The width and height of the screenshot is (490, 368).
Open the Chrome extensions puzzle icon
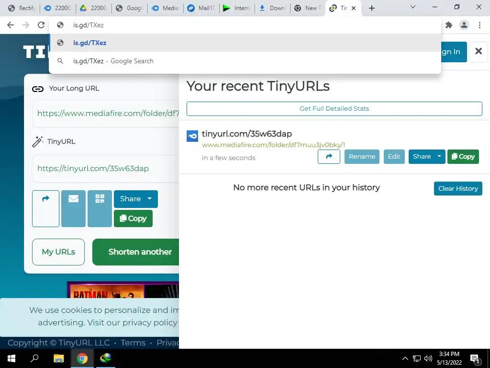[x=449, y=25]
